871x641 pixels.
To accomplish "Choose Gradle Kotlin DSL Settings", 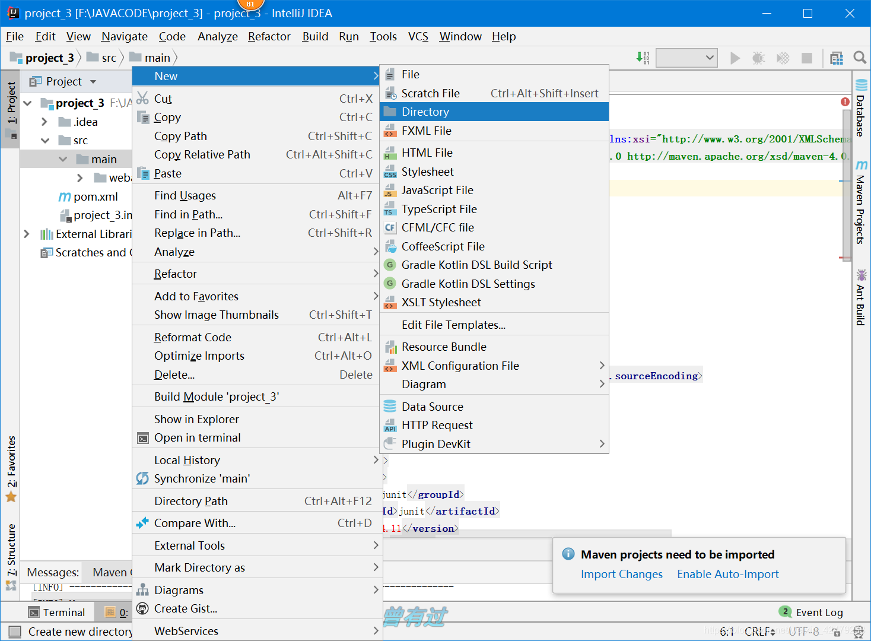I will click(x=494, y=284).
